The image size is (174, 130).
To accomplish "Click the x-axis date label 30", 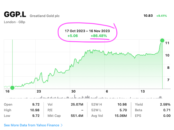I will pyautogui.click(x=73, y=91).
